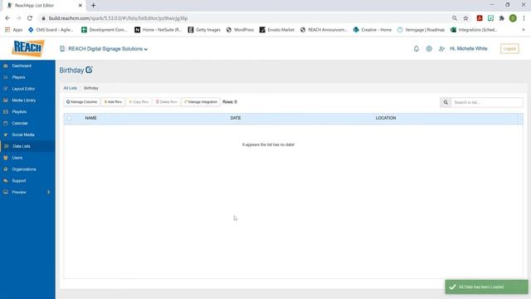Bookmark this page star icon
Viewport: 531px width, 299px height.
coord(466,18)
